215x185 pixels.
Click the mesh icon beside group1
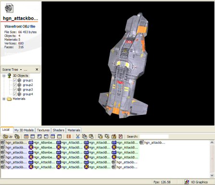(x=19, y=80)
